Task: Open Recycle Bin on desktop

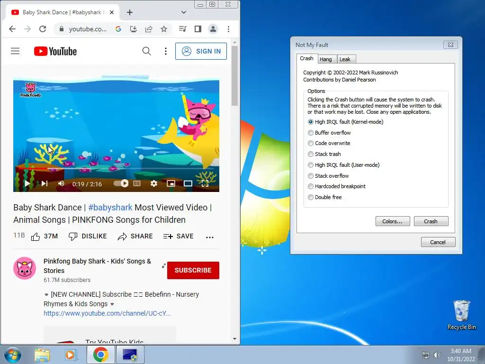Action: point(461,315)
